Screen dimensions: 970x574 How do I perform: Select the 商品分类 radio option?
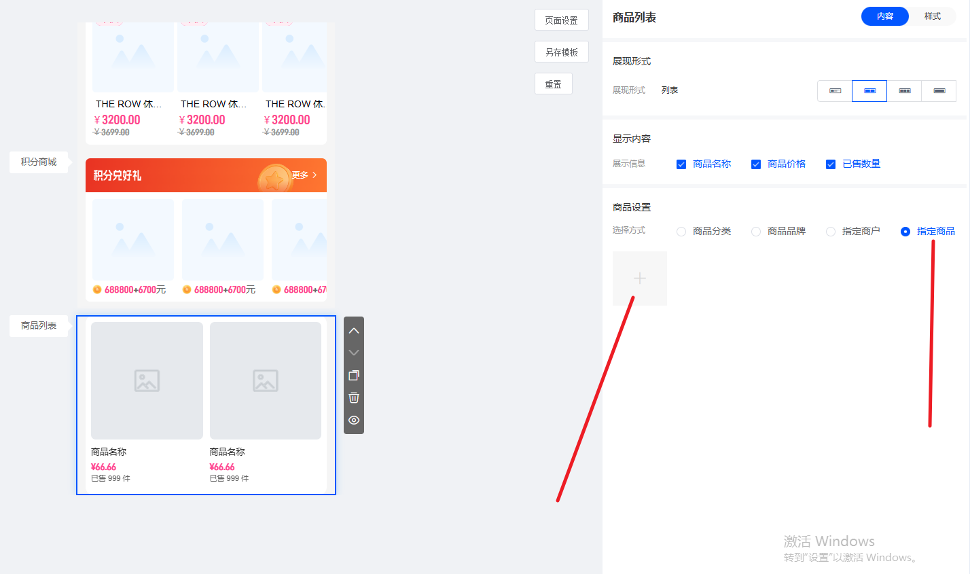click(x=681, y=232)
